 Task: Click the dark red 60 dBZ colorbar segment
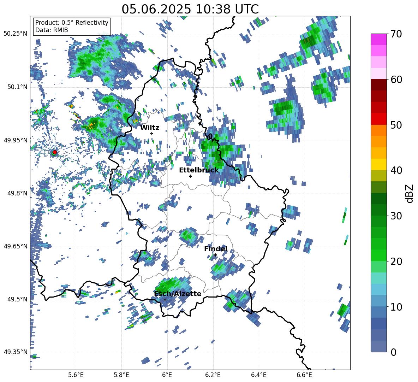(378, 85)
